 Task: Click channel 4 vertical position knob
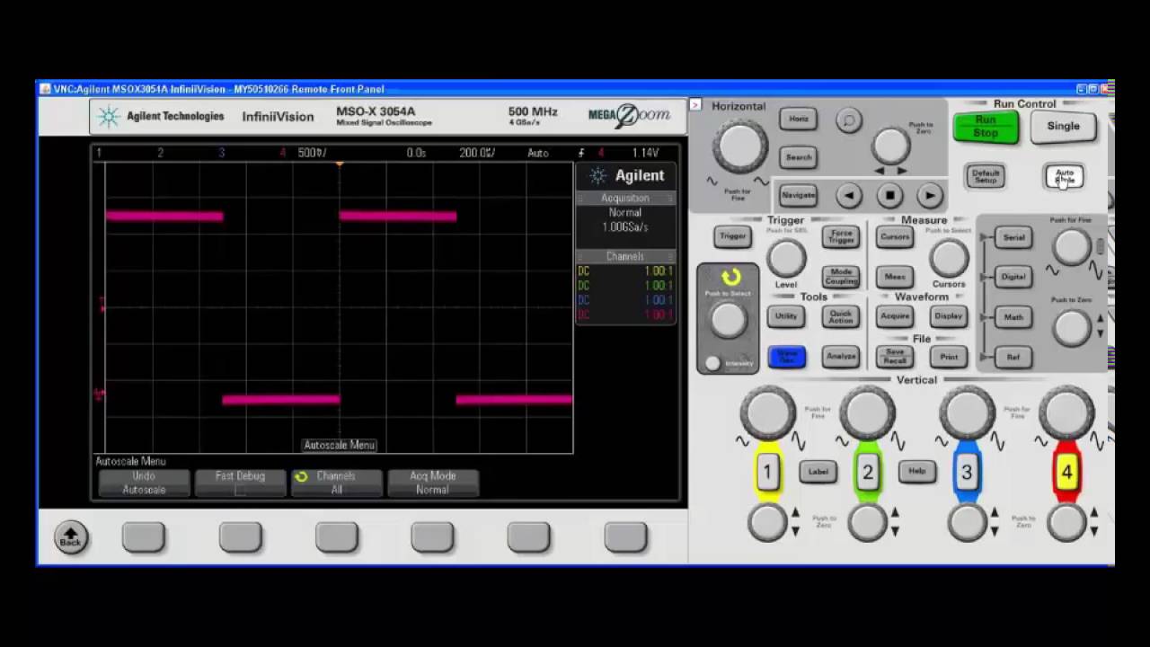coord(1066,523)
